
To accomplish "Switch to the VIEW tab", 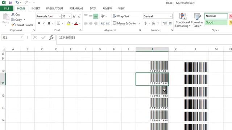I will coord(121,8).
